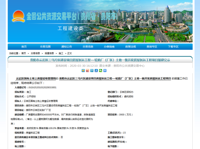Share via Tencent Weibo icon
Viewport: 200px width, 149px height.
(92, 70)
